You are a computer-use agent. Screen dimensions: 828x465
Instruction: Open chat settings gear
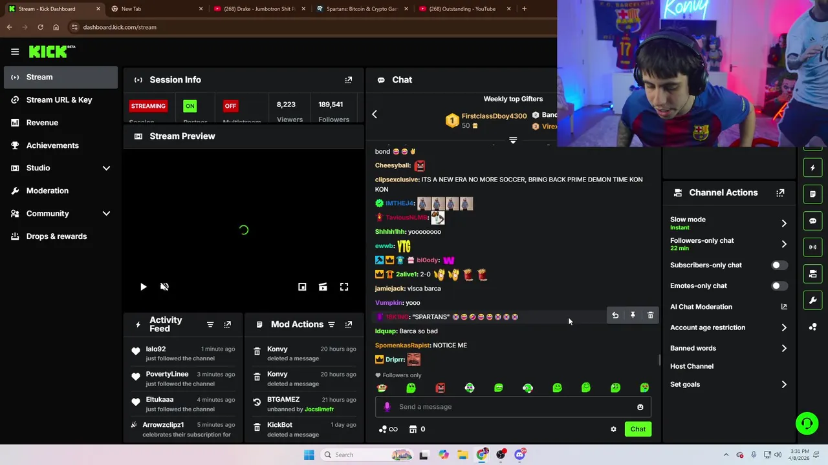(x=613, y=429)
